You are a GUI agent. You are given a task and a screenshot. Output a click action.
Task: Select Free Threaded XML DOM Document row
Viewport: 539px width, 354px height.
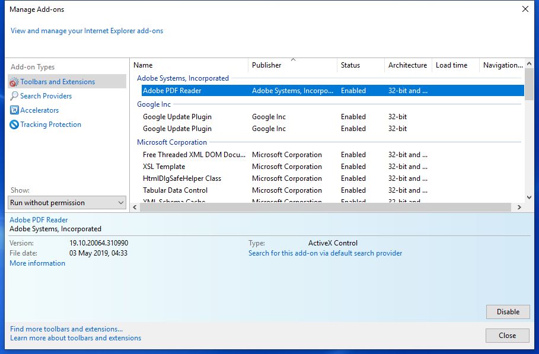click(333, 155)
